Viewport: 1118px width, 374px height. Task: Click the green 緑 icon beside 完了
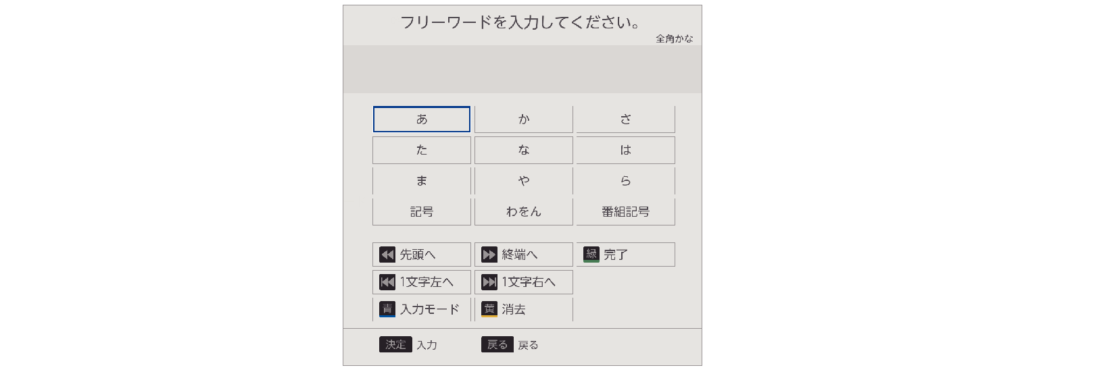pyautogui.click(x=591, y=255)
